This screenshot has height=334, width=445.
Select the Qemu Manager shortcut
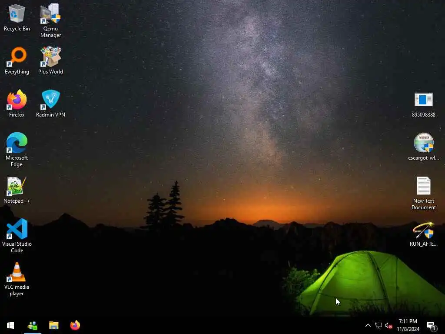pos(50,21)
